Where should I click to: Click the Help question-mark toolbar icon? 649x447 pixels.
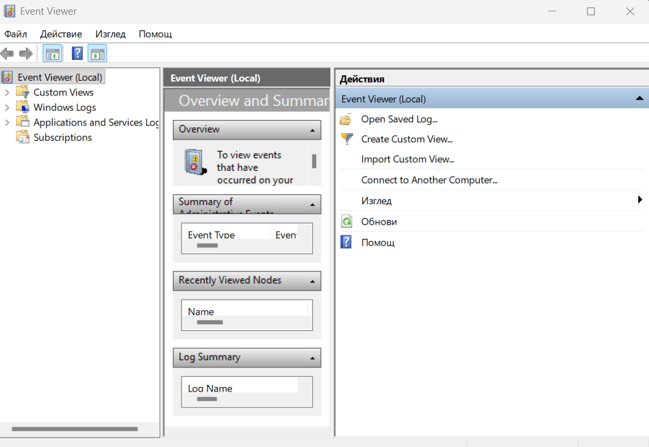point(77,53)
